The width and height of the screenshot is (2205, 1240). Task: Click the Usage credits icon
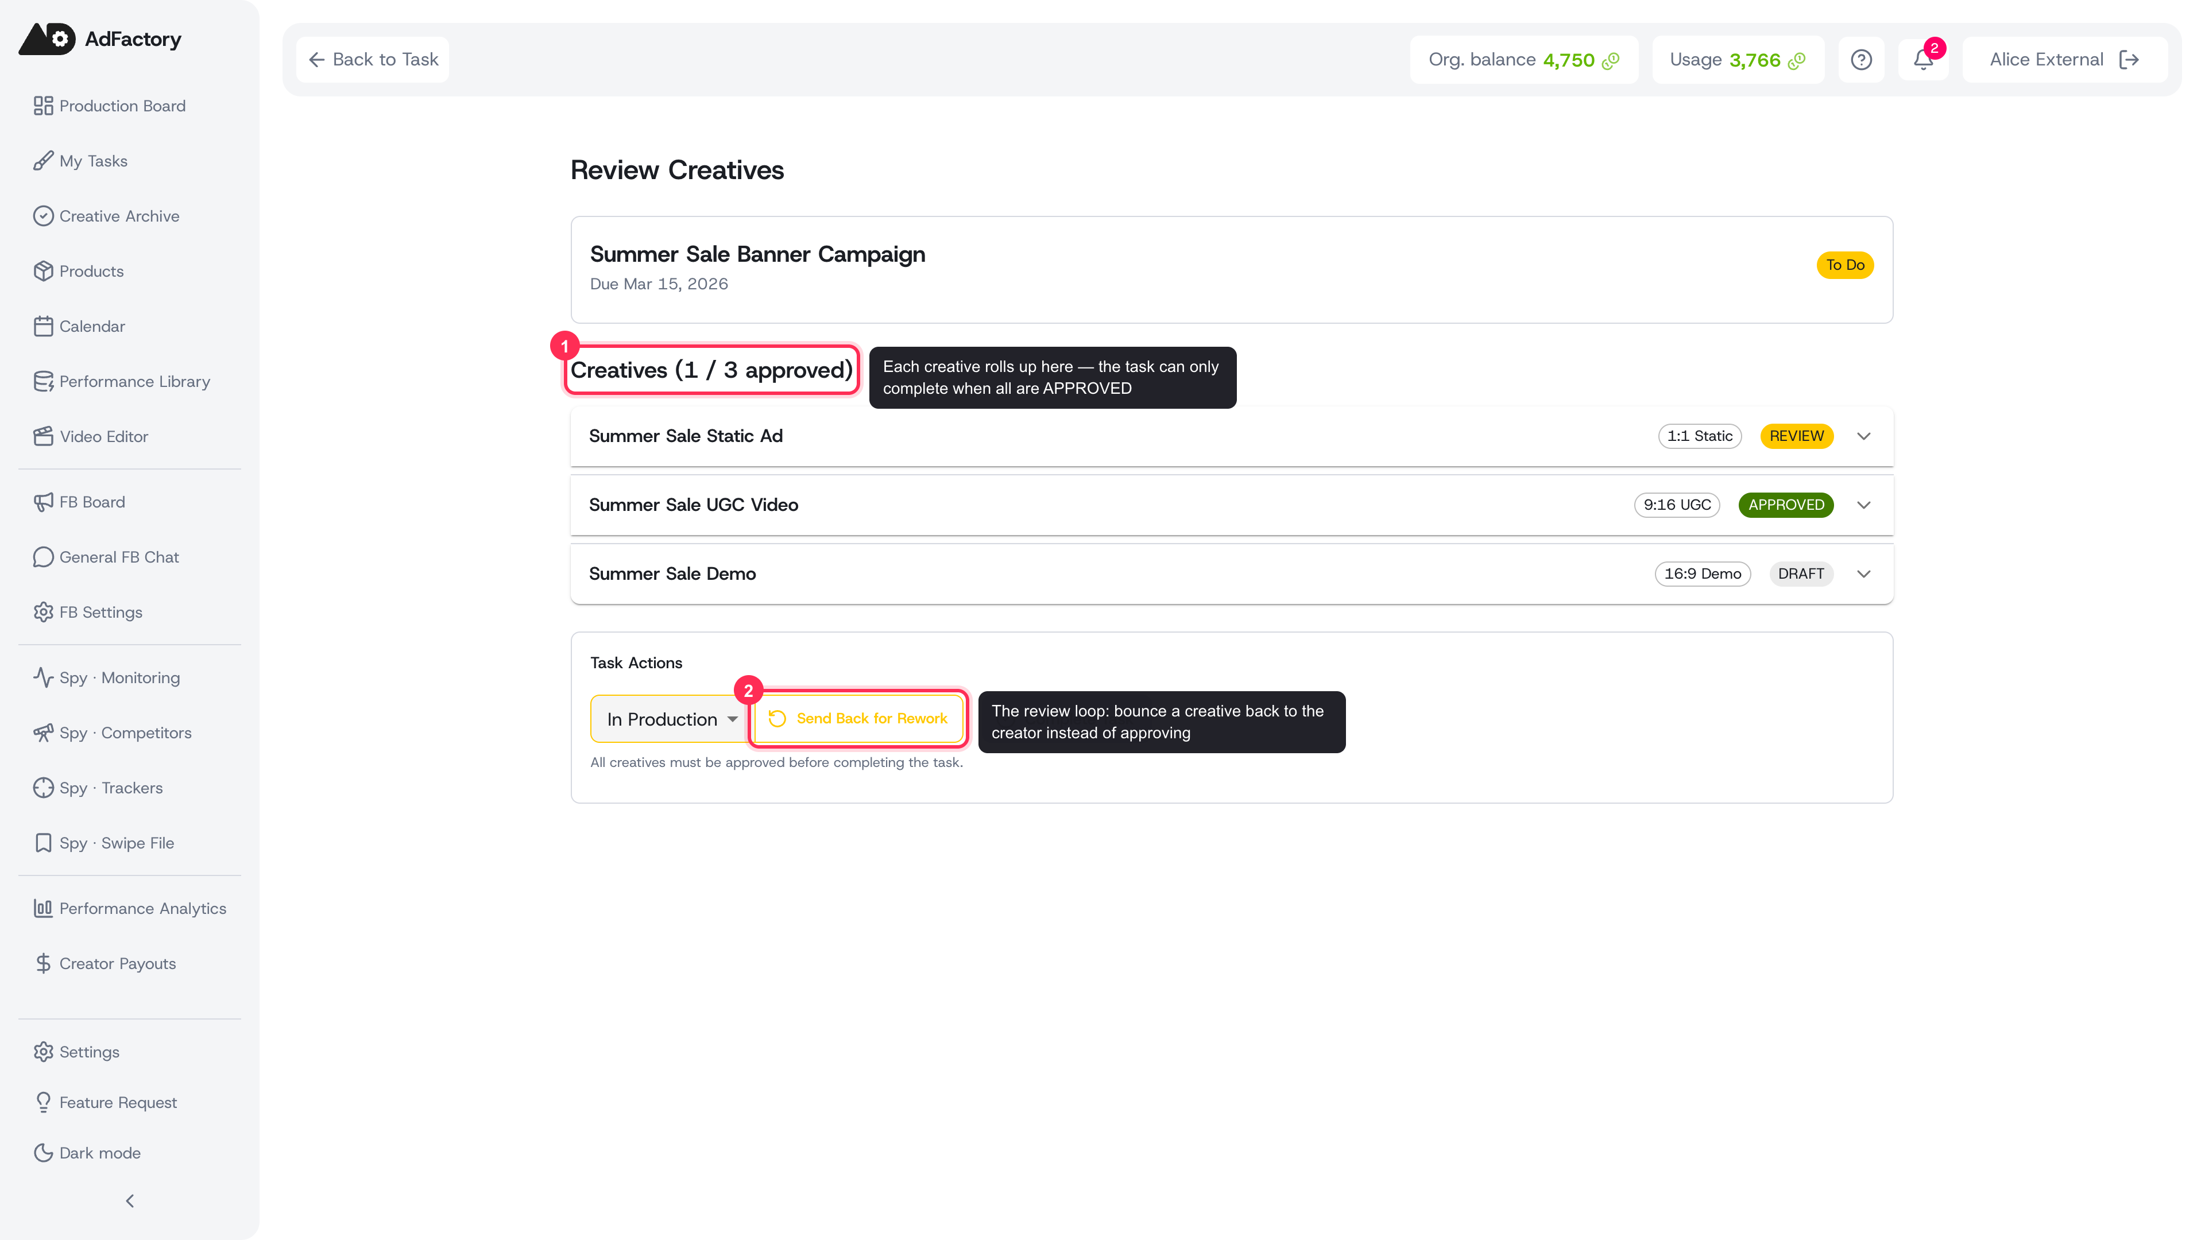point(1797,60)
